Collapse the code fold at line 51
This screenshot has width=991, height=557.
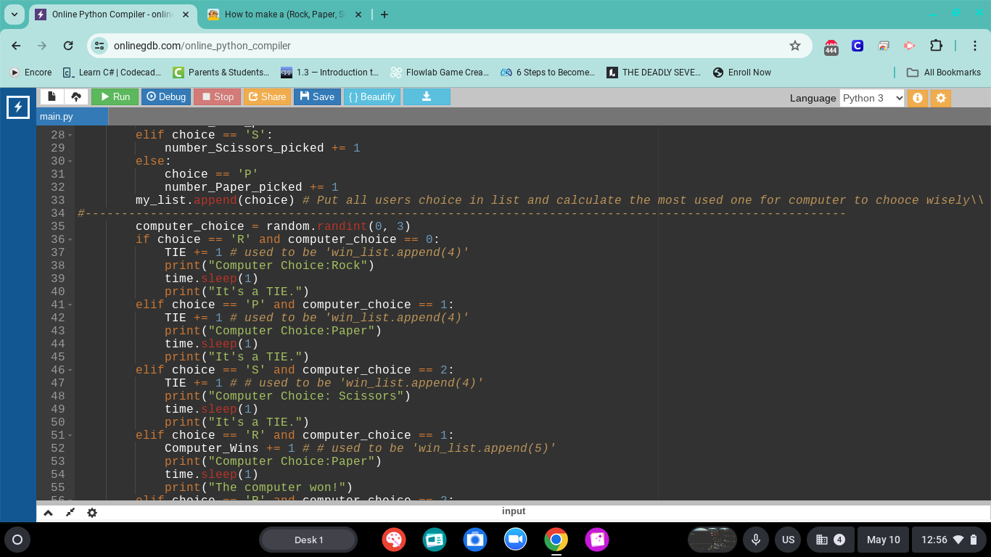pos(70,435)
